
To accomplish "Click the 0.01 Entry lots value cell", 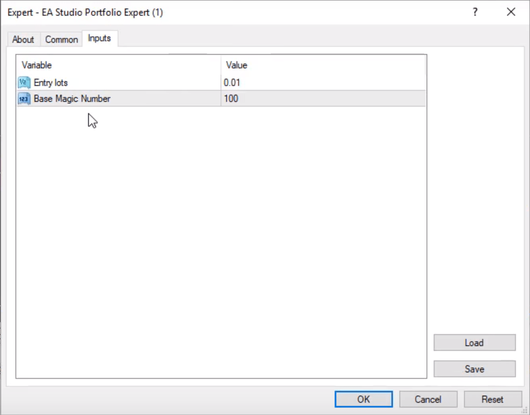I will point(232,82).
